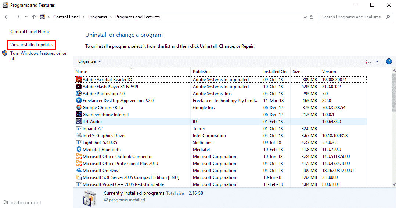Click Freelancer Technology Pty Limit publisher cell
396x208 pixels.
tap(226, 101)
